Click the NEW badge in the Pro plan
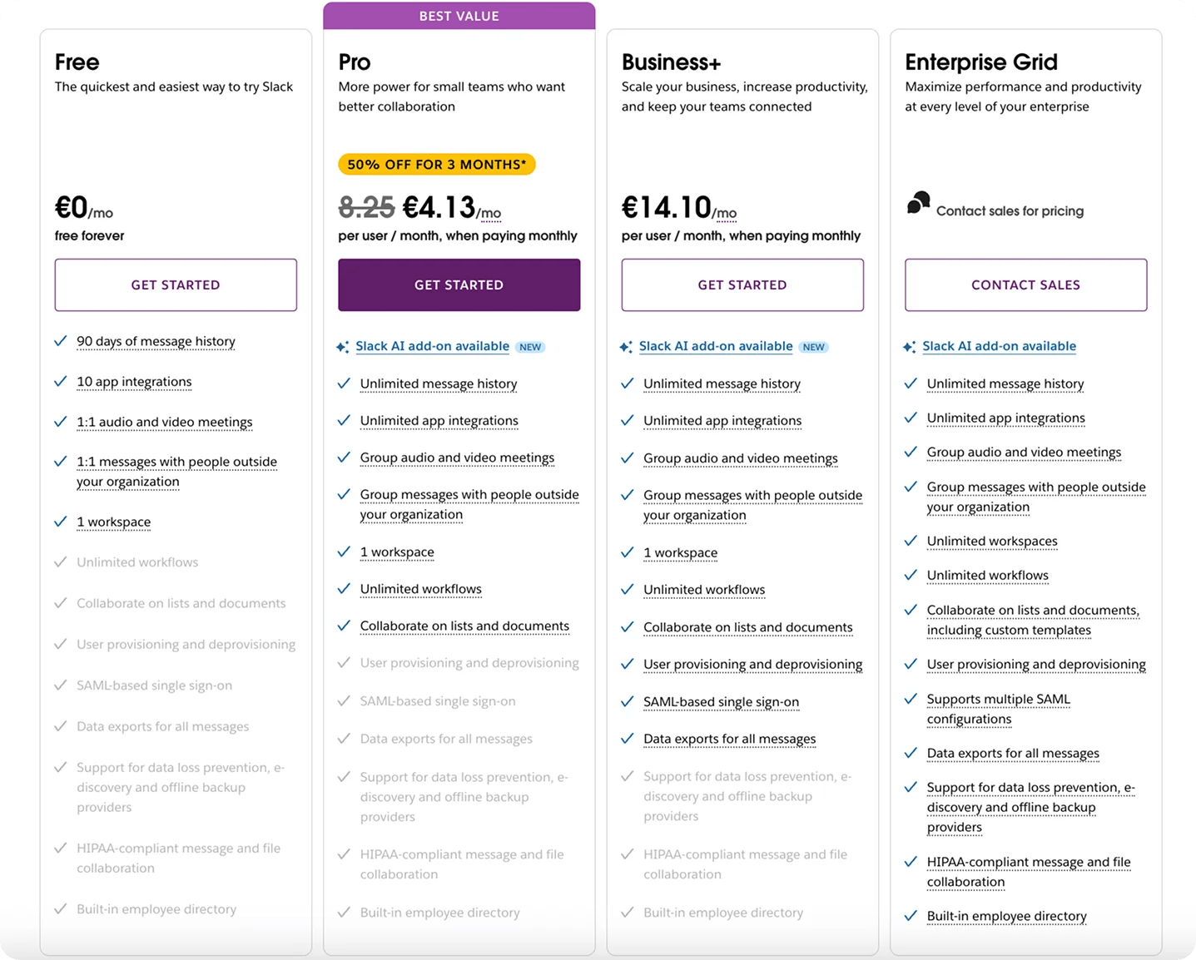1196x960 pixels. click(x=530, y=347)
